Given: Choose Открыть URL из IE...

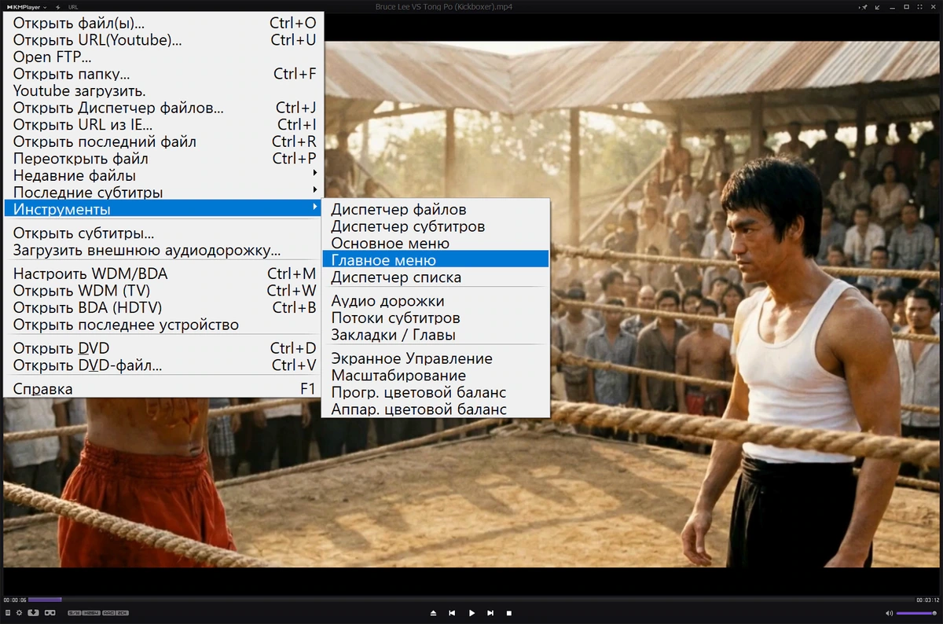Looking at the screenshot, I should [x=163, y=125].
